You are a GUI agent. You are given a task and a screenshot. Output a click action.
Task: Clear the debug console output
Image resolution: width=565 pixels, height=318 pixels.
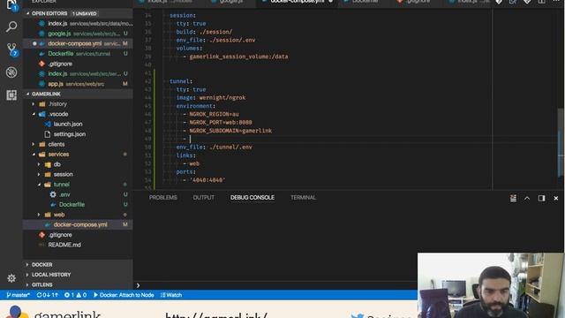point(513,198)
